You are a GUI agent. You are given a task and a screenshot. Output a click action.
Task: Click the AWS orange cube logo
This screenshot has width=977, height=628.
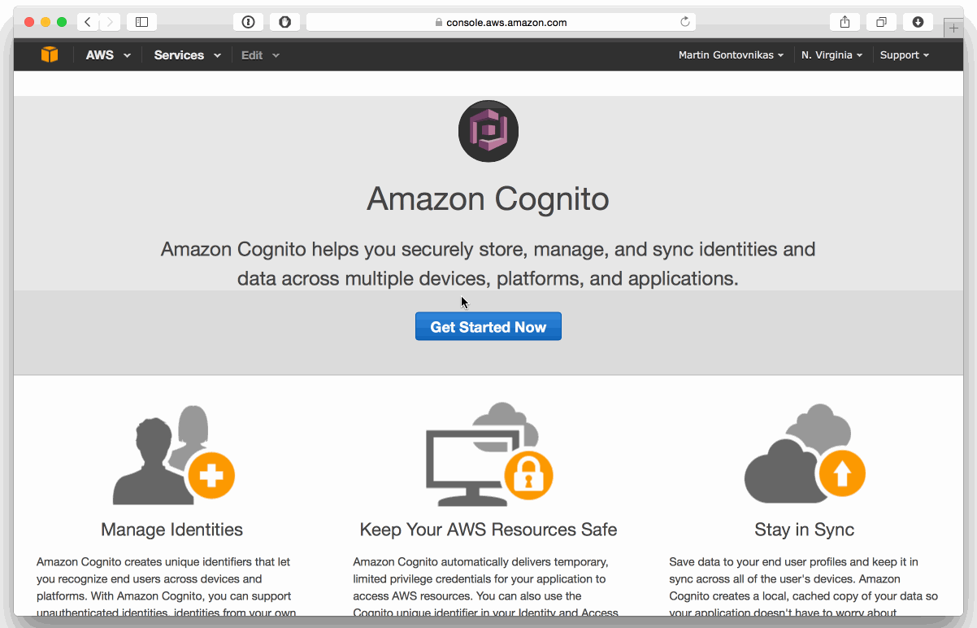(x=50, y=55)
